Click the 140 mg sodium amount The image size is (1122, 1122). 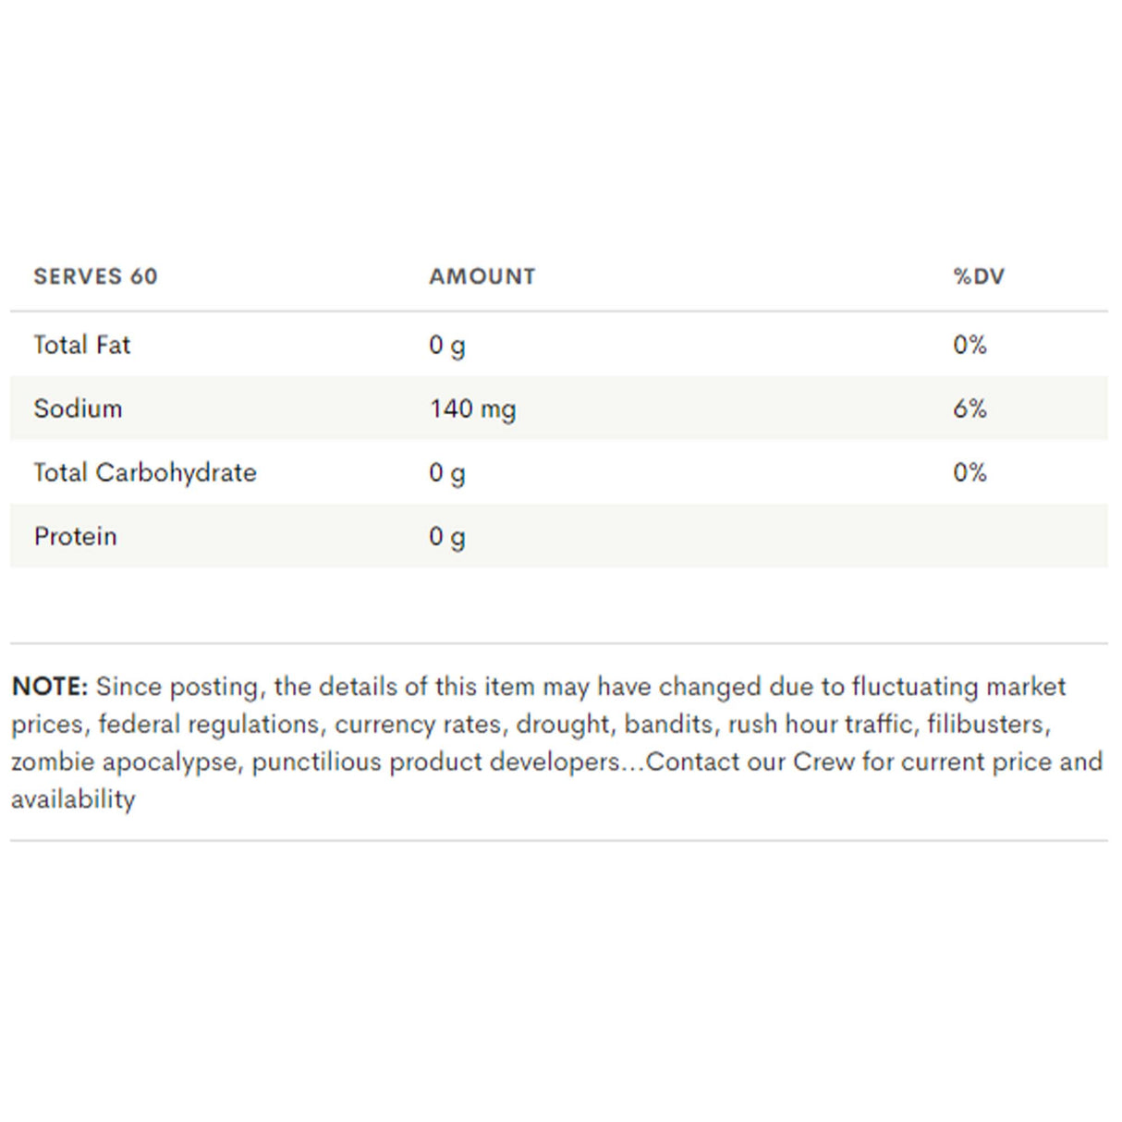pos(472,409)
